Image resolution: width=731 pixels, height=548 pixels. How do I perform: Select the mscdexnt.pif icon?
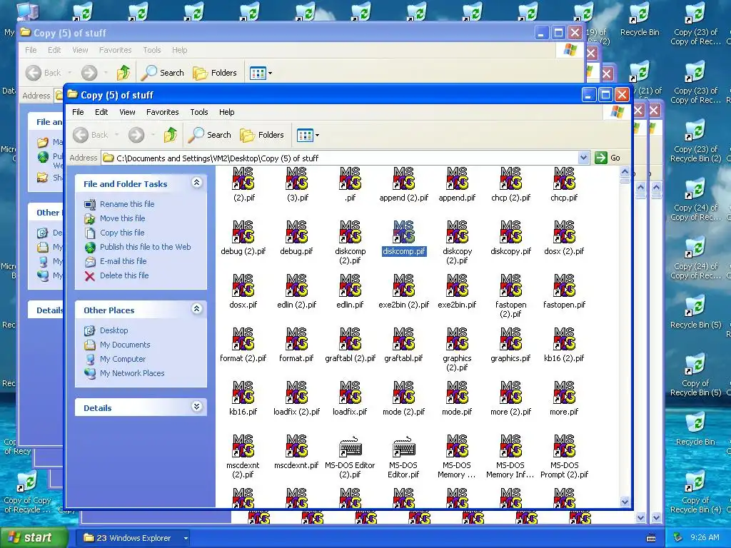pyautogui.click(x=296, y=447)
